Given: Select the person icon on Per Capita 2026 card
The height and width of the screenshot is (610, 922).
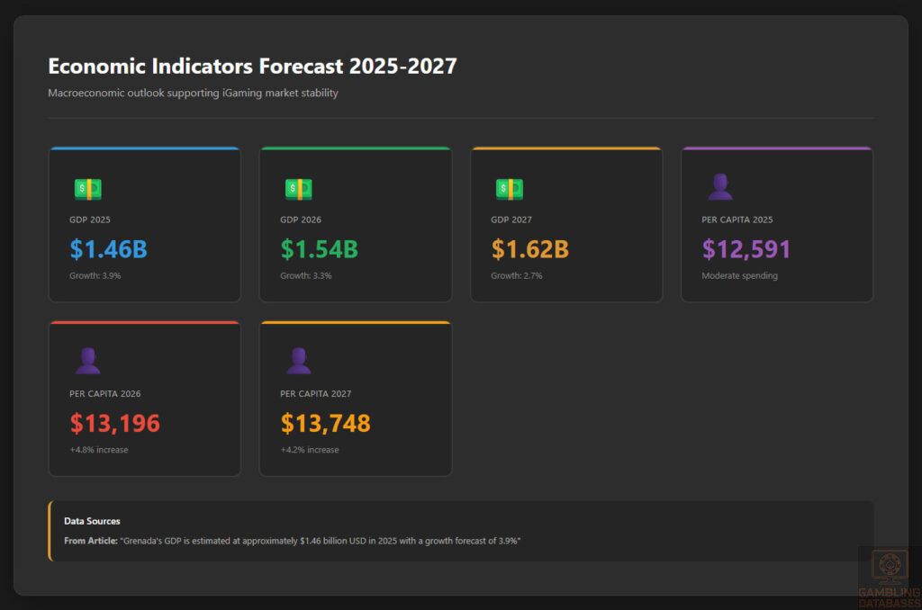Looking at the screenshot, I should (87, 359).
